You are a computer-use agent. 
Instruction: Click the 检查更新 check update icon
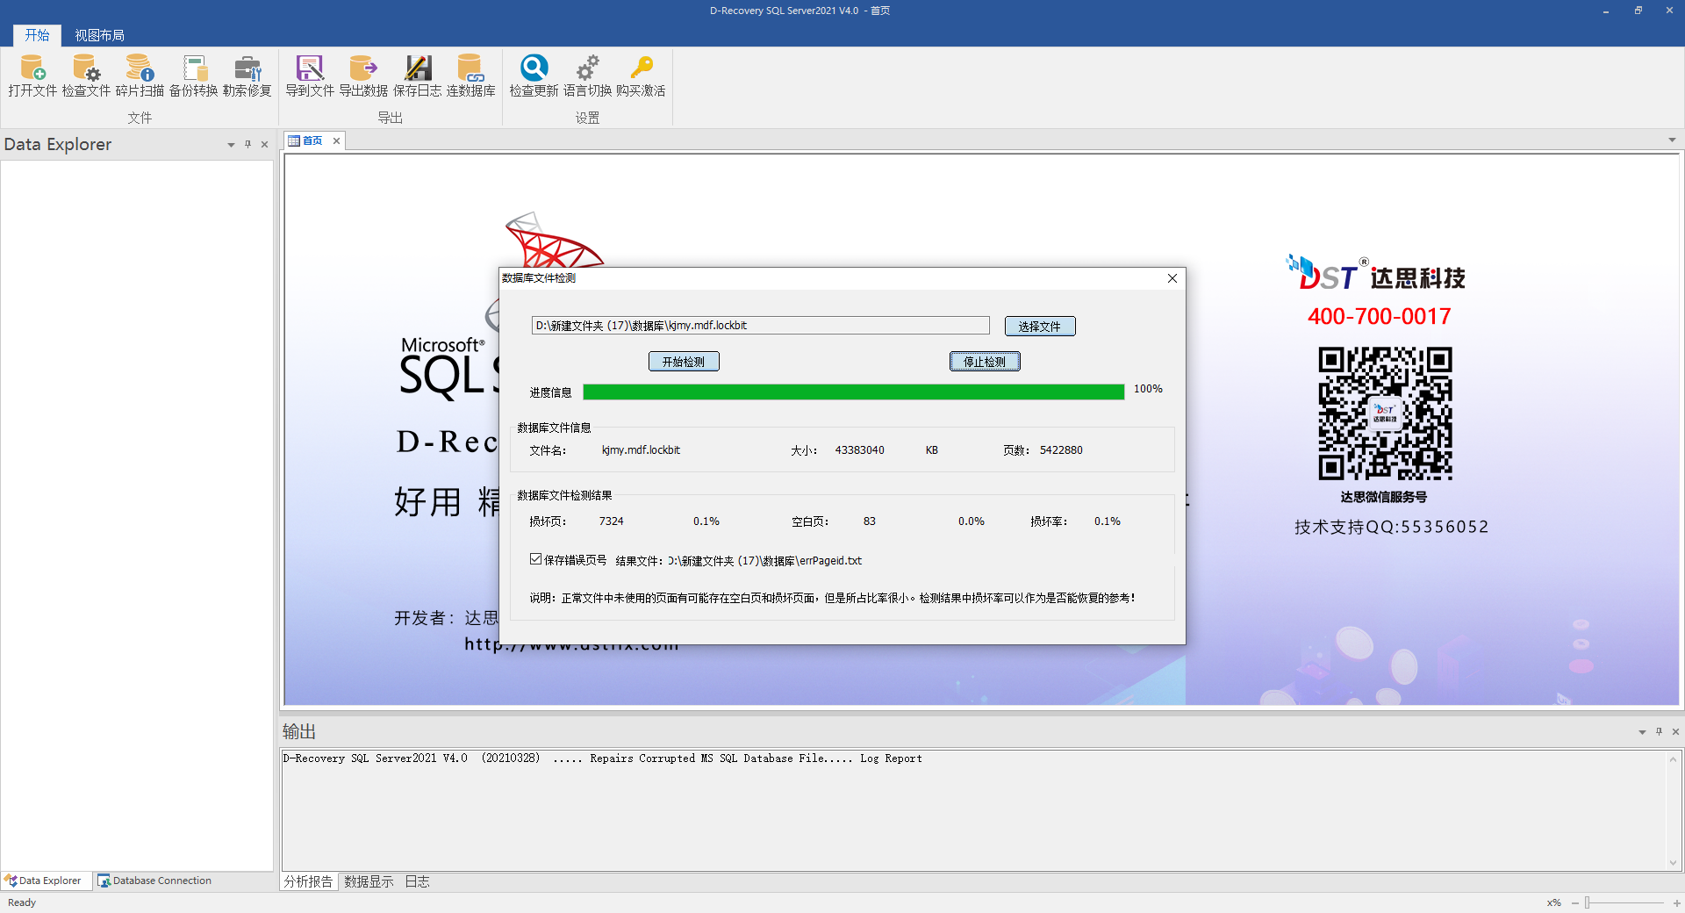tap(534, 75)
